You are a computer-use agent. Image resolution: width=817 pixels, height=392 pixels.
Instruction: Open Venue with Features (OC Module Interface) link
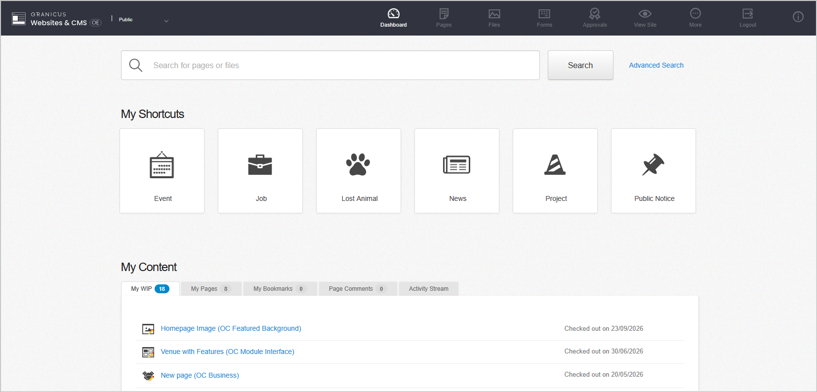point(227,352)
